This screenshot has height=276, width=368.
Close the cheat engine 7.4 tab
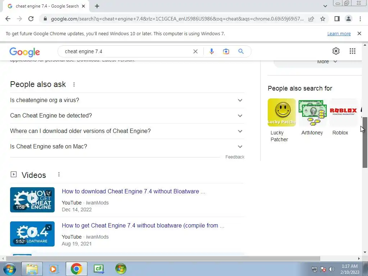(x=83, y=6)
